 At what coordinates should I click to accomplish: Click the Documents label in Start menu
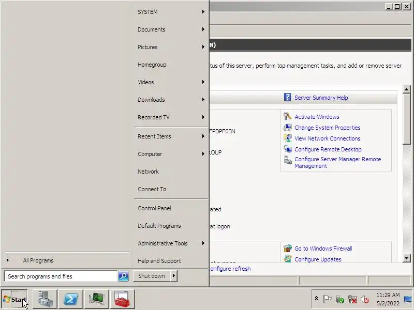coord(151,29)
